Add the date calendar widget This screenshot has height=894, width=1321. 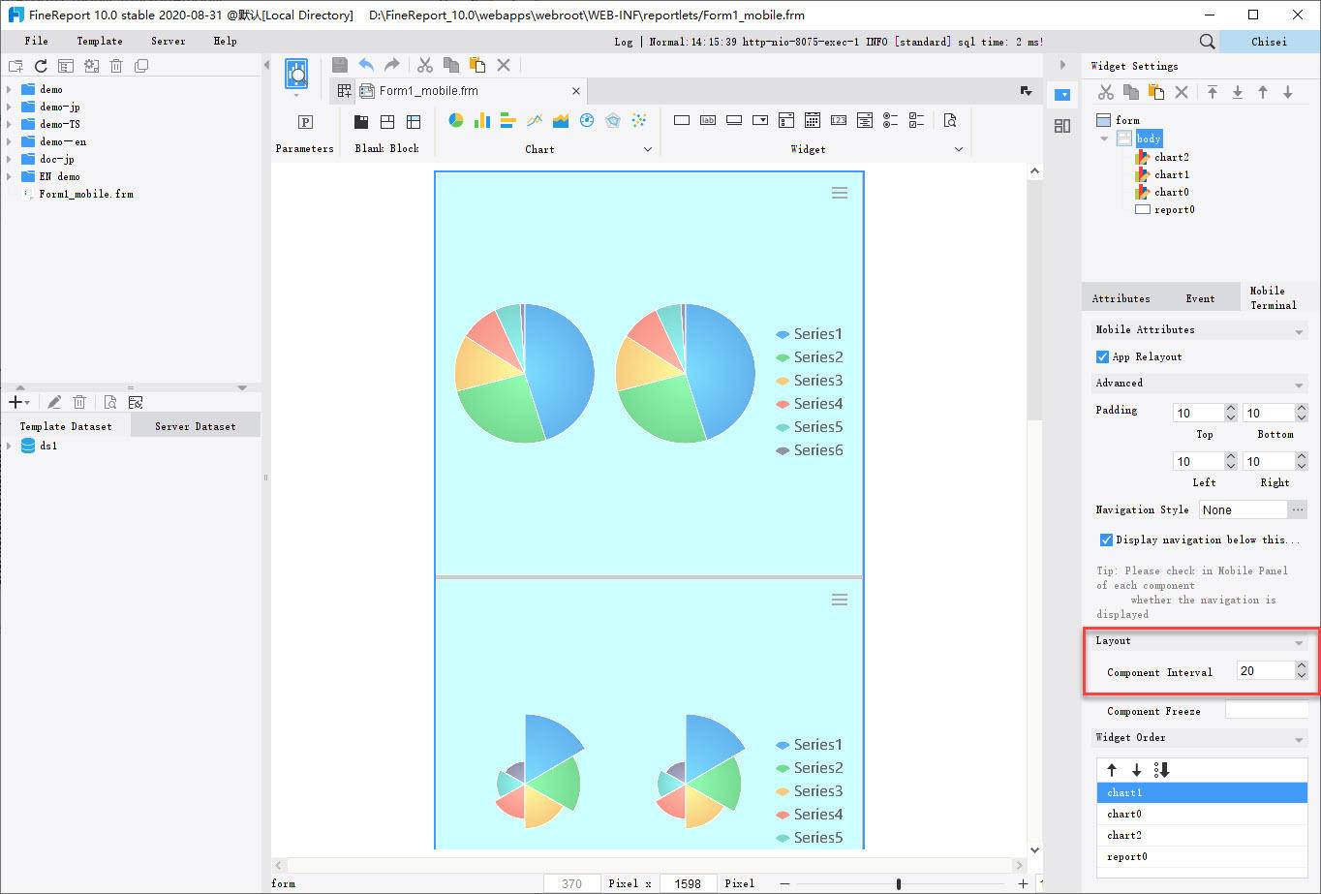[x=813, y=120]
